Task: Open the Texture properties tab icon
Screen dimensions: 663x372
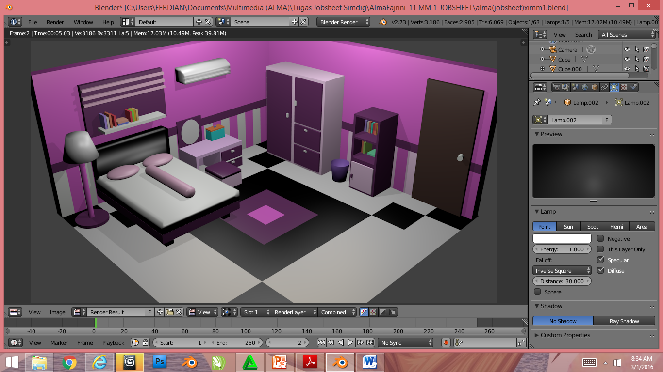Action: point(624,87)
